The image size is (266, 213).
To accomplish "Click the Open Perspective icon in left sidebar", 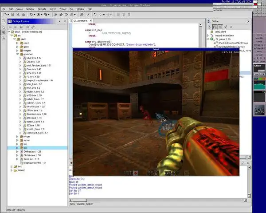I will tap(4, 21).
